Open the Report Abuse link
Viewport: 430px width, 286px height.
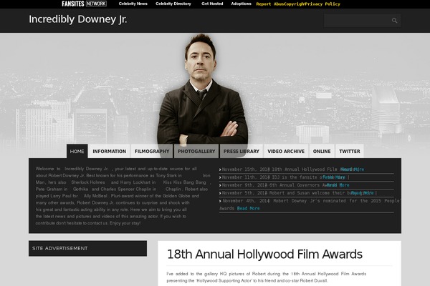coord(270,4)
